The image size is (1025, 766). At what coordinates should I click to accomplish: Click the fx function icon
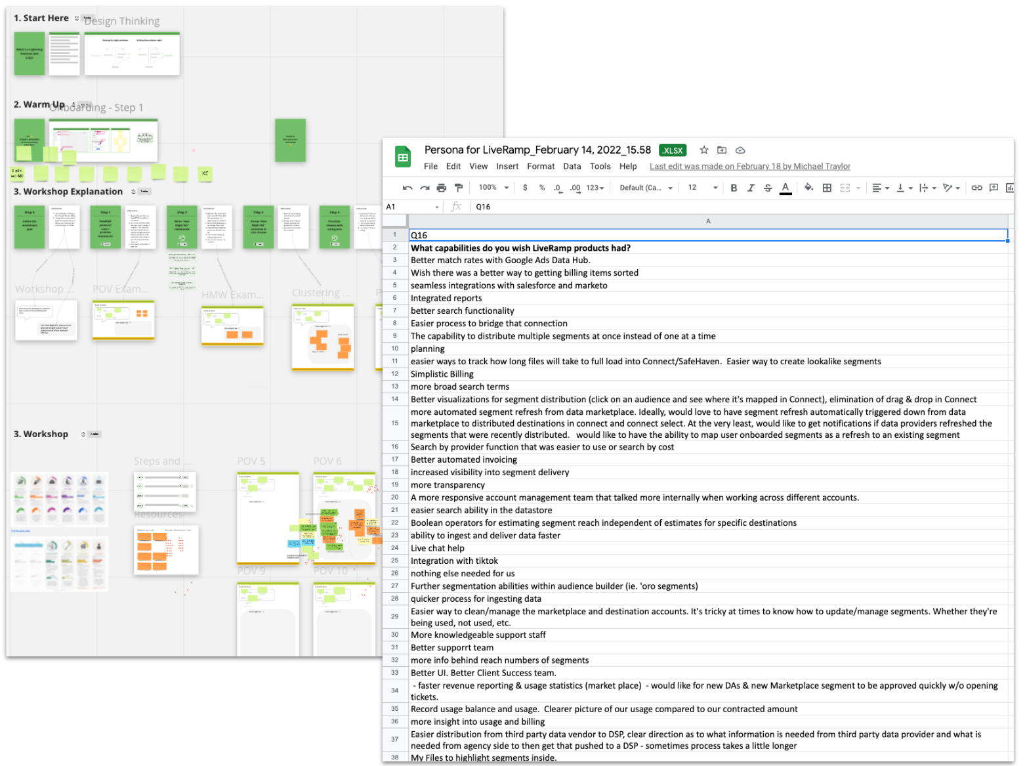click(x=457, y=207)
